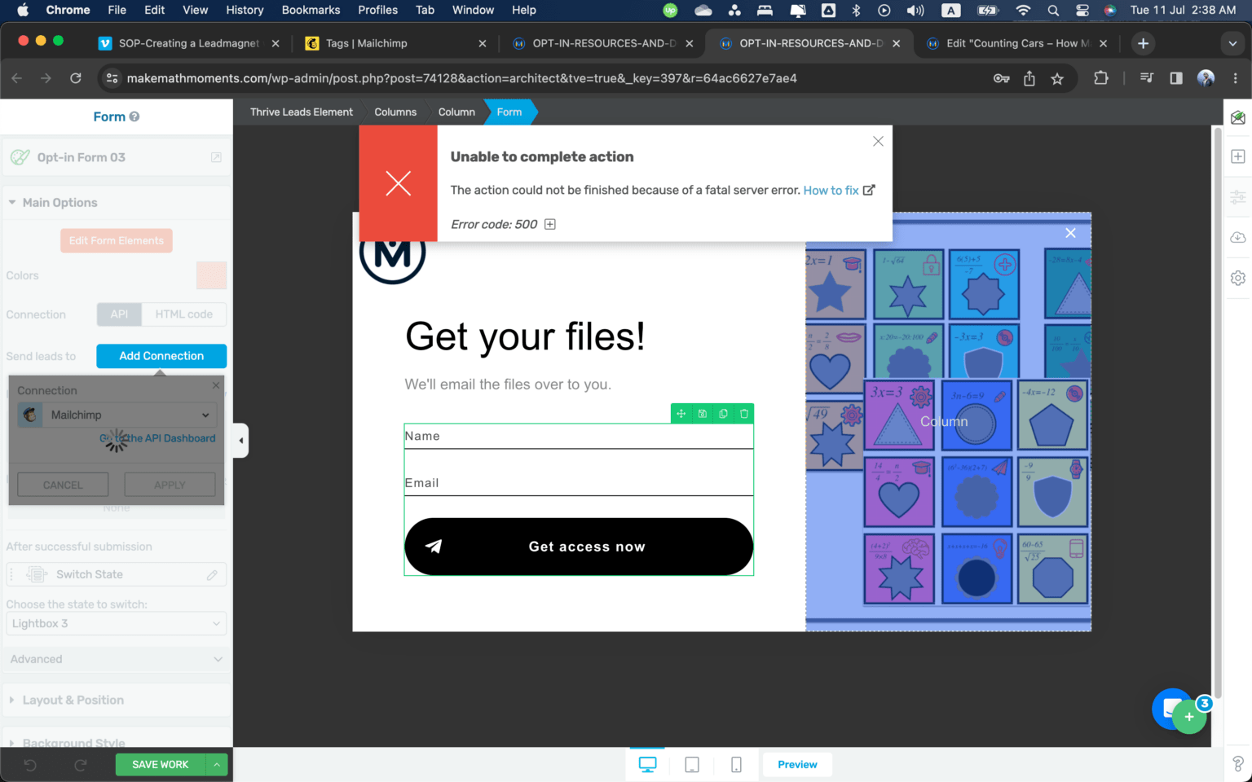This screenshot has width=1252, height=782.
Task: Switch the connection type to HTML code
Action: pos(183,314)
